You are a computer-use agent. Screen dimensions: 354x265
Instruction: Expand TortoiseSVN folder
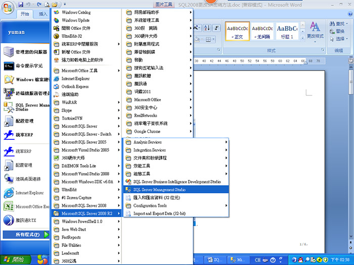86,118
